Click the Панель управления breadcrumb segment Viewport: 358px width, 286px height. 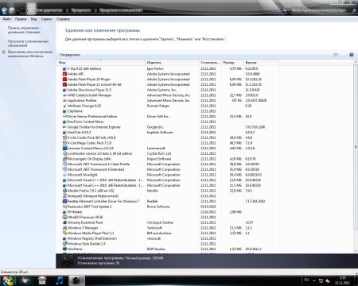coord(47,10)
